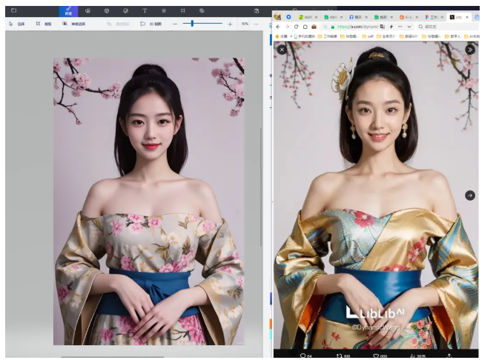Open the Effects tool in Paint 3D
The image size is (496, 360).
(164, 11)
